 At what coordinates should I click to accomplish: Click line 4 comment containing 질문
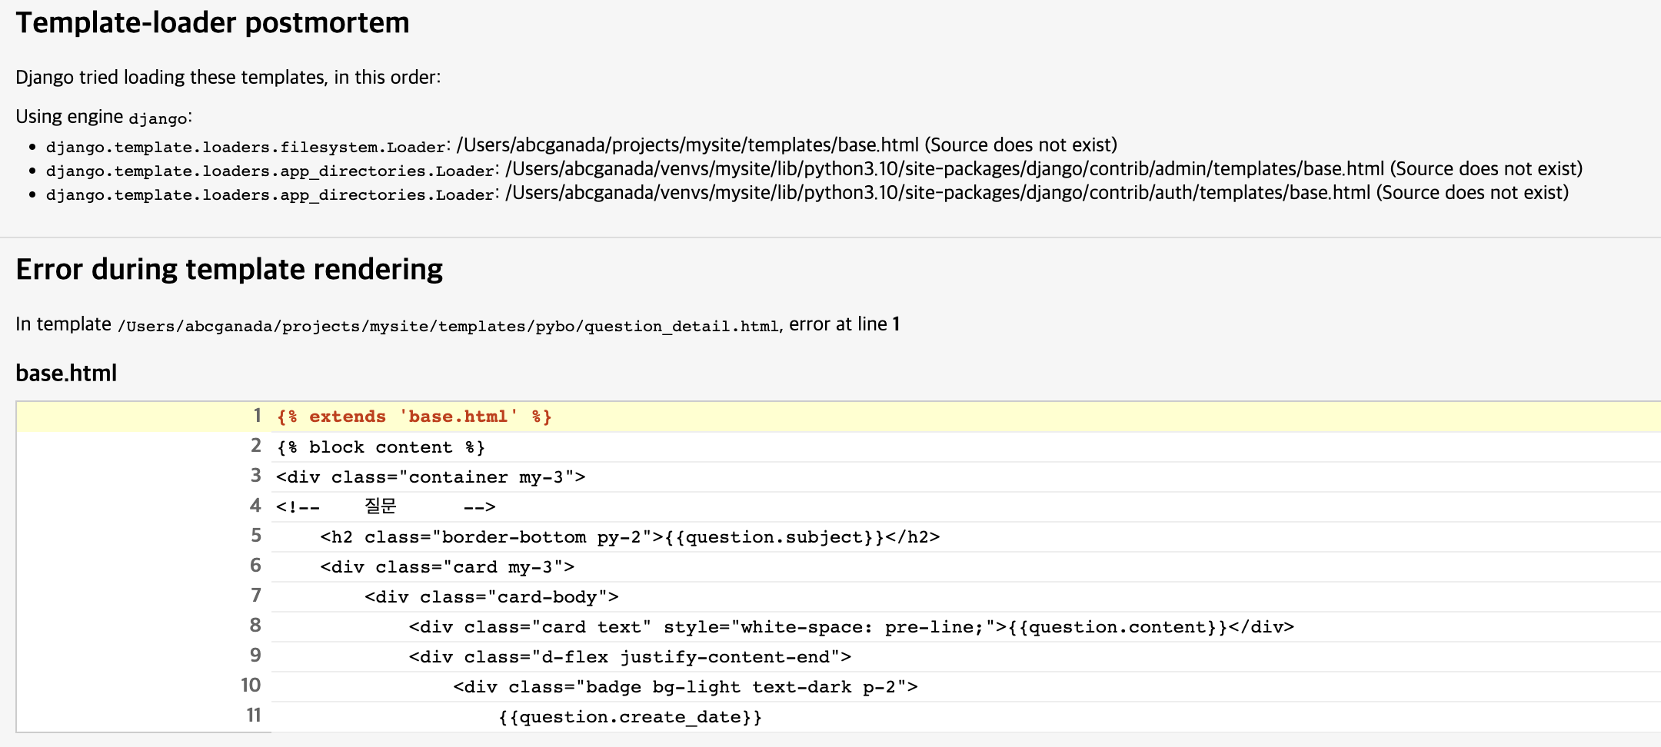[x=386, y=507]
